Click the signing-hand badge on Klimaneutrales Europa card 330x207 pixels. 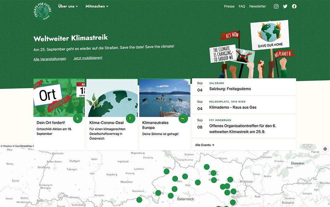click(183, 119)
